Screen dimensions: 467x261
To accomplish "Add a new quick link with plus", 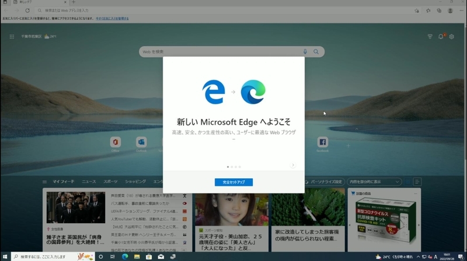I will click(x=348, y=146).
